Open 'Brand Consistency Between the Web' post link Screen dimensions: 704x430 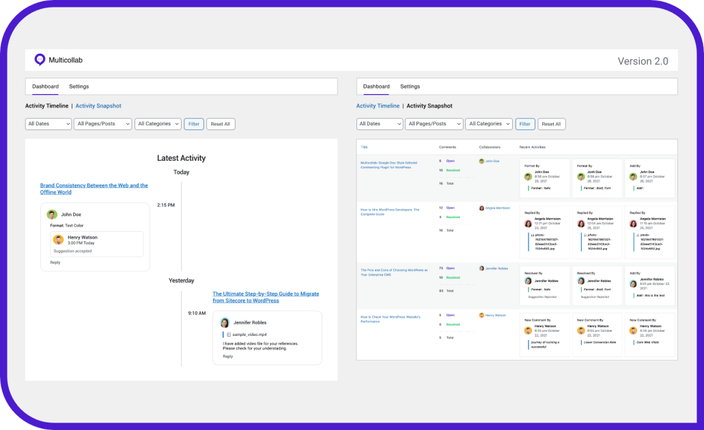[94, 189]
